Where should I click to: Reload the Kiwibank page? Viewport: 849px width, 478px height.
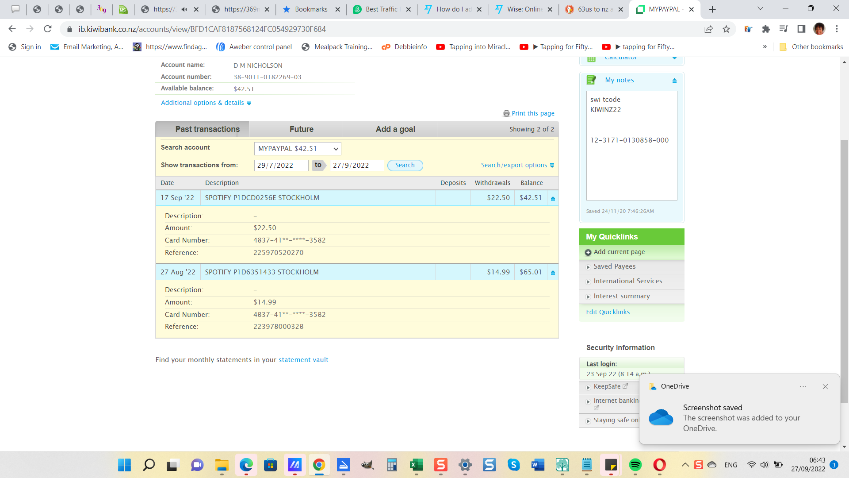pyautogui.click(x=48, y=29)
